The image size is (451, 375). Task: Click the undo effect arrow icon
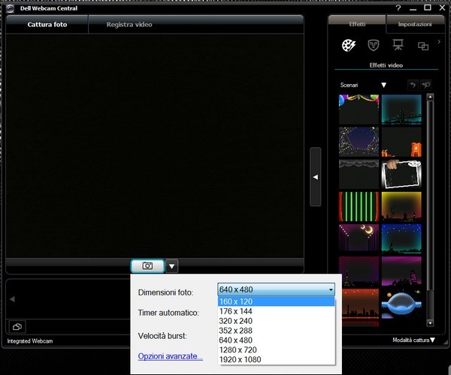click(x=412, y=85)
